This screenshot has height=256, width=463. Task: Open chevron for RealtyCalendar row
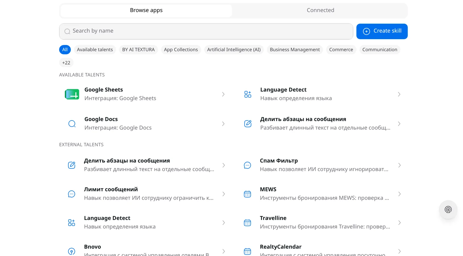tap(399, 251)
